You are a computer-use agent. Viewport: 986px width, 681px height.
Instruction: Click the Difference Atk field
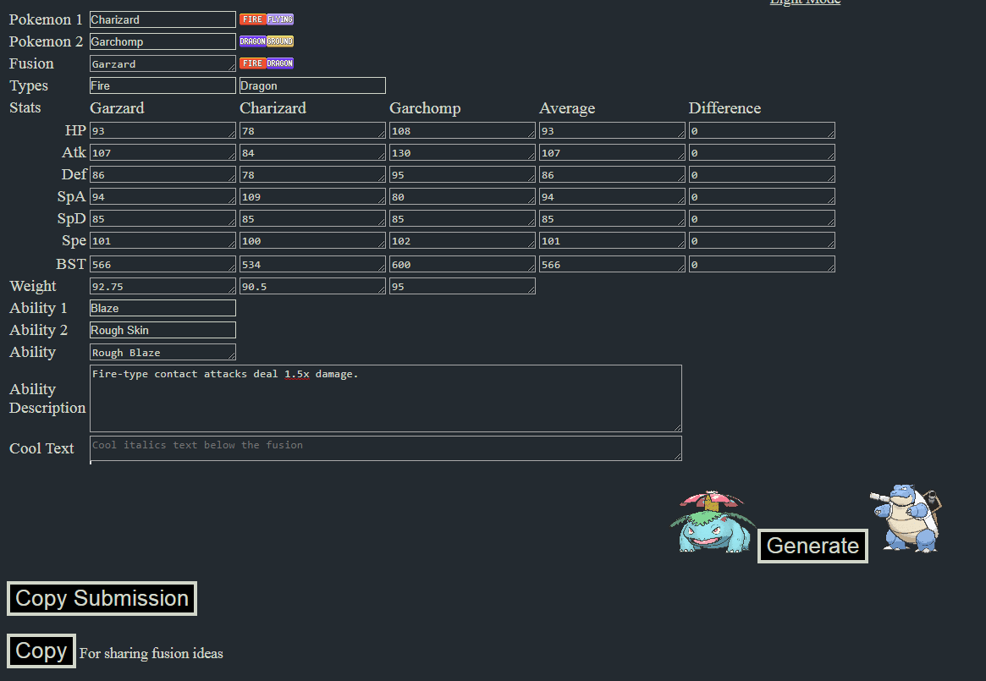pos(762,152)
